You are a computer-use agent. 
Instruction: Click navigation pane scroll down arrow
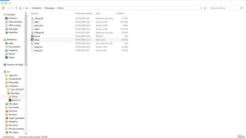tap(26, 133)
